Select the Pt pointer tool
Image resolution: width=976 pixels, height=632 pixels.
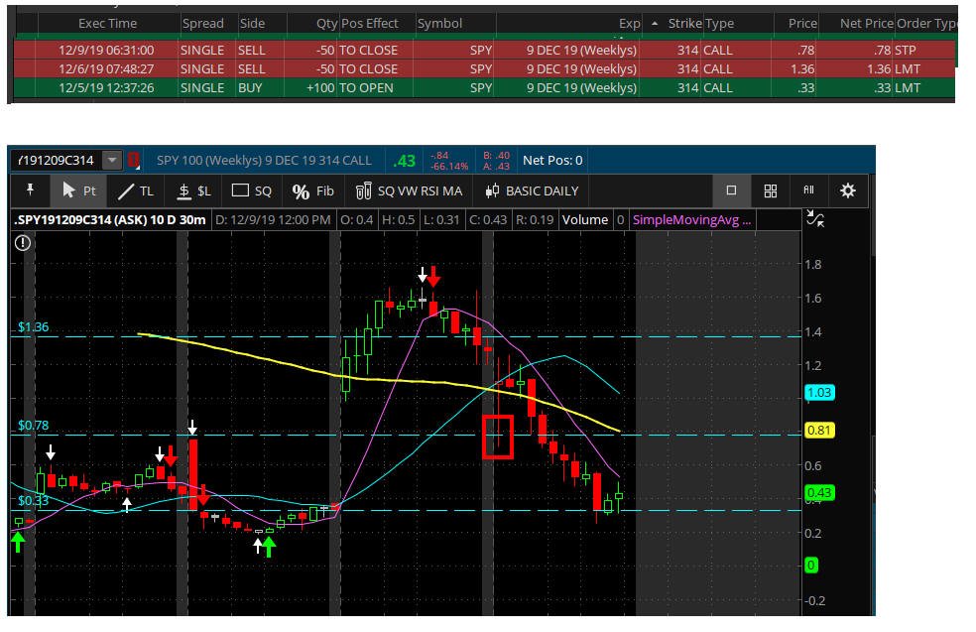tap(79, 190)
